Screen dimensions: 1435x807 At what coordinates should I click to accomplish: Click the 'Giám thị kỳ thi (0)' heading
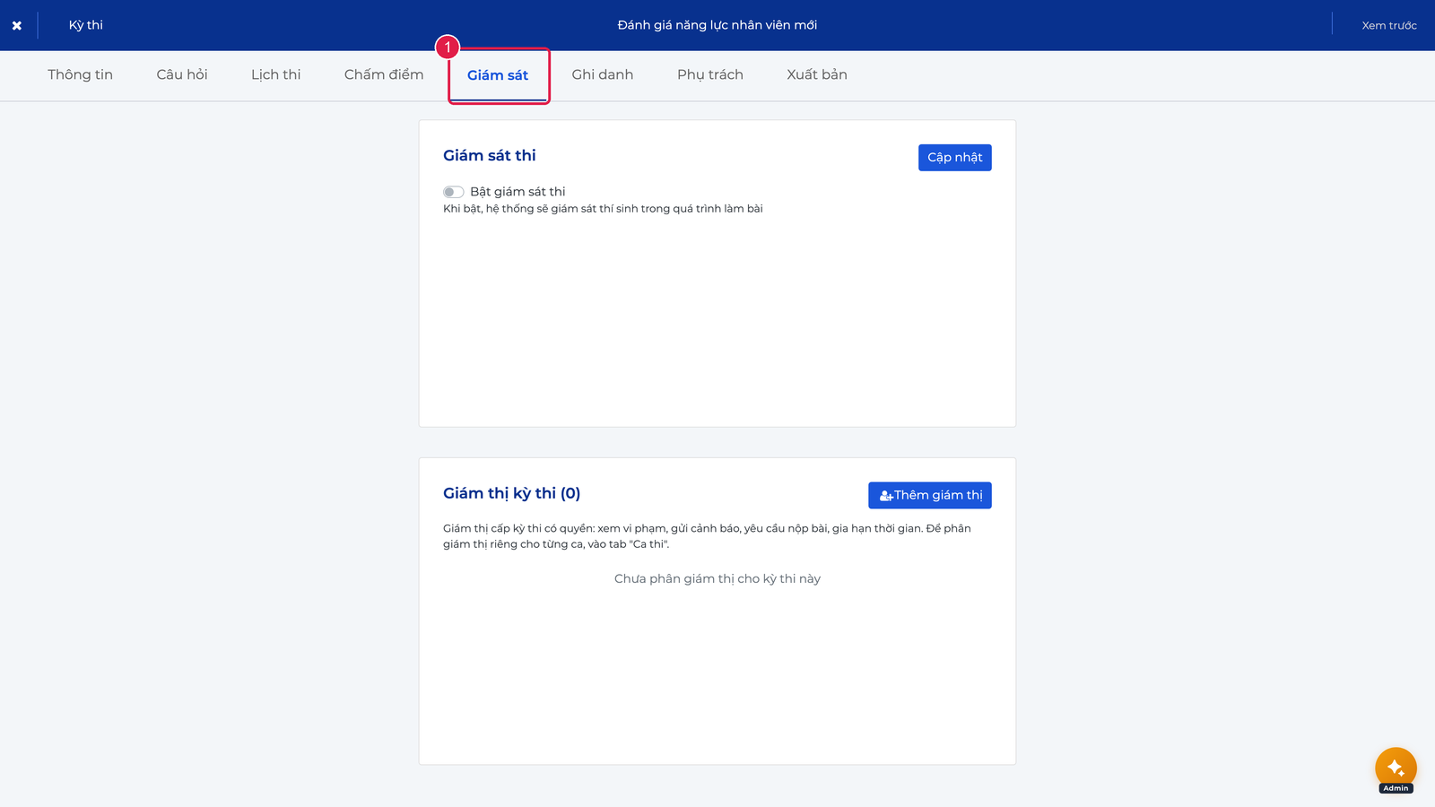pyautogui.click(x=512, y=493)
